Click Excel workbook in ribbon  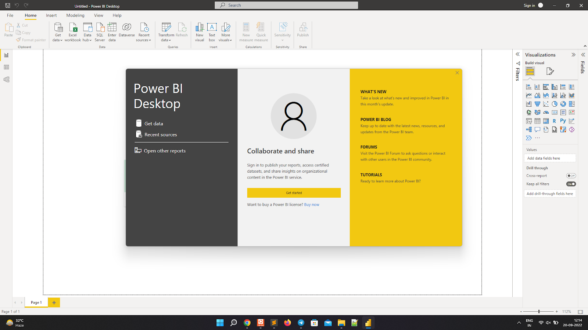(73, 32)
